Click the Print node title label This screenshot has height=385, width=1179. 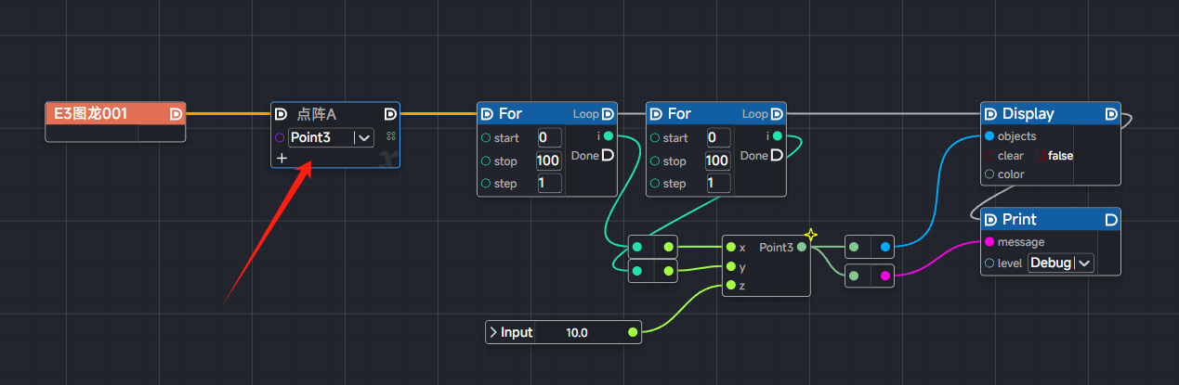(1019, 220)
